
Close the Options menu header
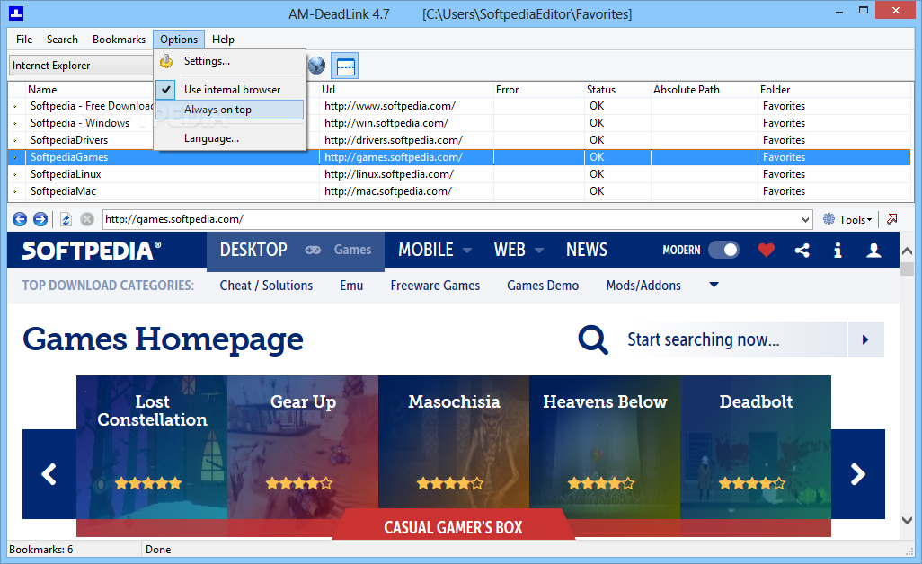[179, 40]
